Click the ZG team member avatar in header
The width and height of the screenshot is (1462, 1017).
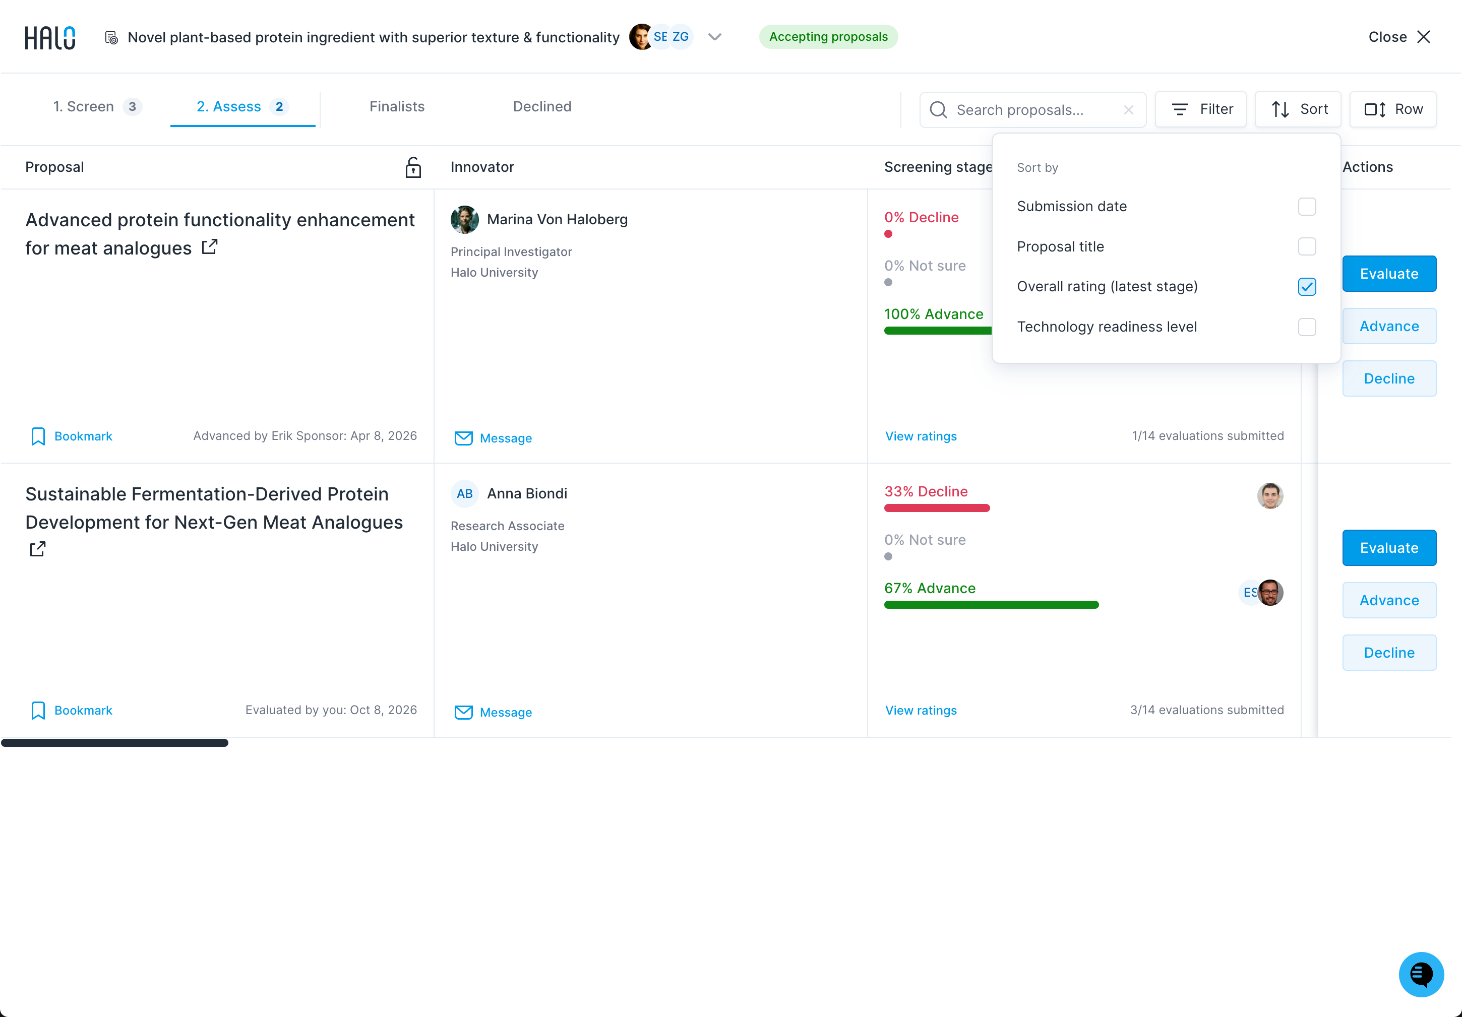(681, 37)
